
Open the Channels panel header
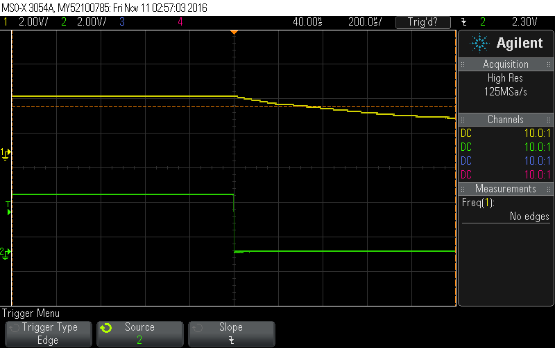[x=506, y=120]
